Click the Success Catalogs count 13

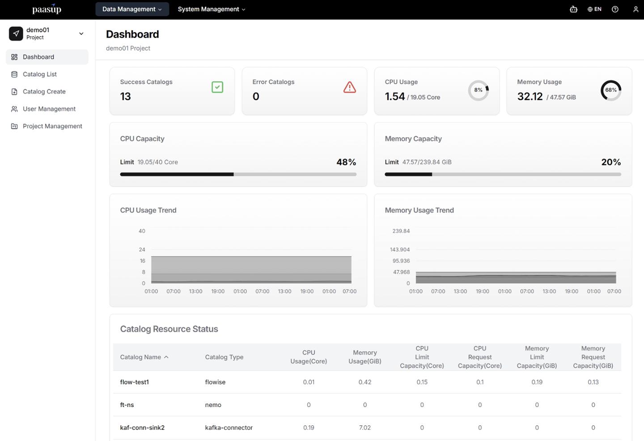(x=126, y=96)
